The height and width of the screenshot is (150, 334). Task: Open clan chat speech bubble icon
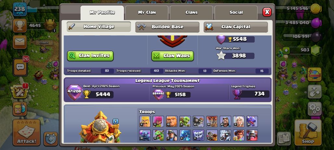[x=20, y=67]
